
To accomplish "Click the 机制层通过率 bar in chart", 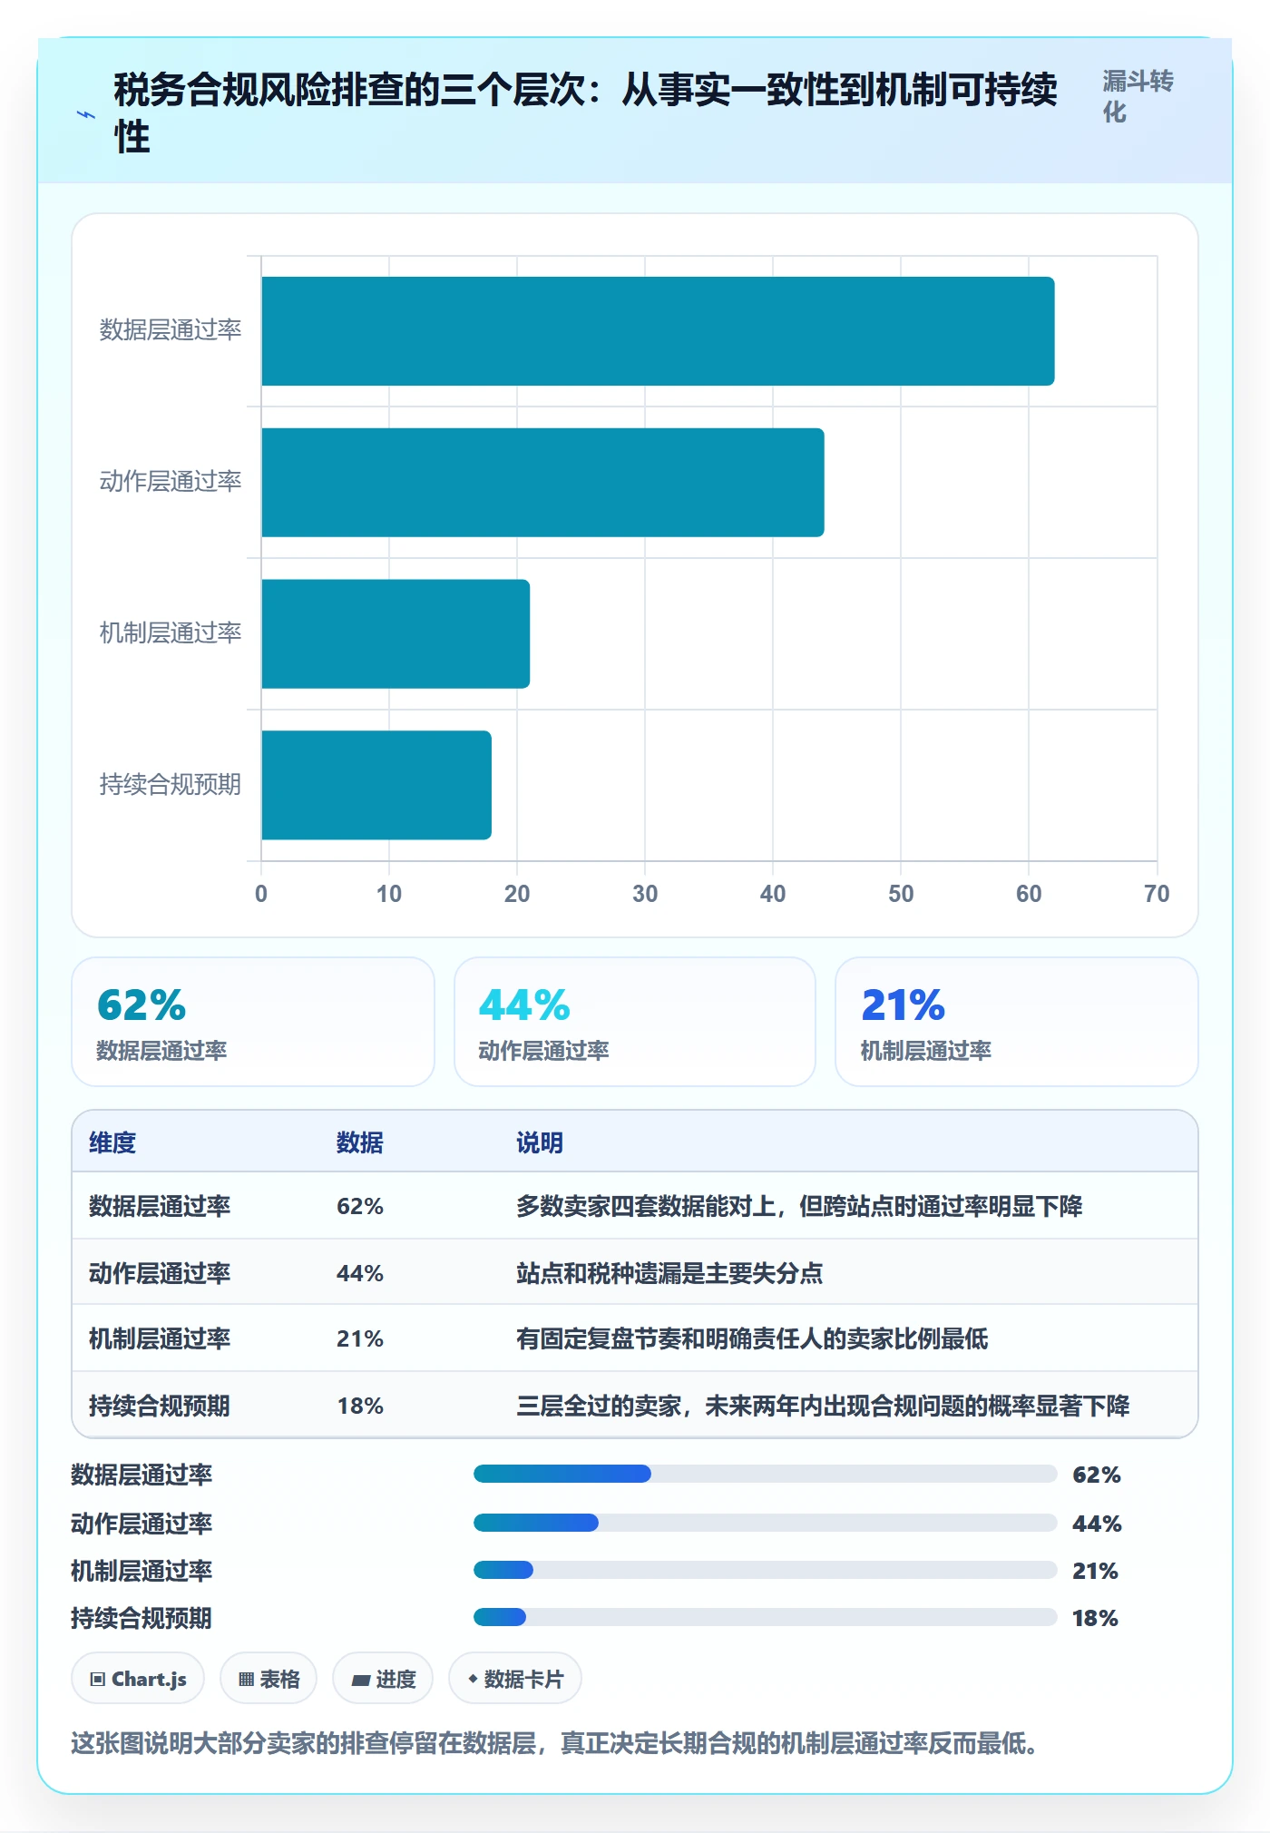I will click(x=396, y=633).
